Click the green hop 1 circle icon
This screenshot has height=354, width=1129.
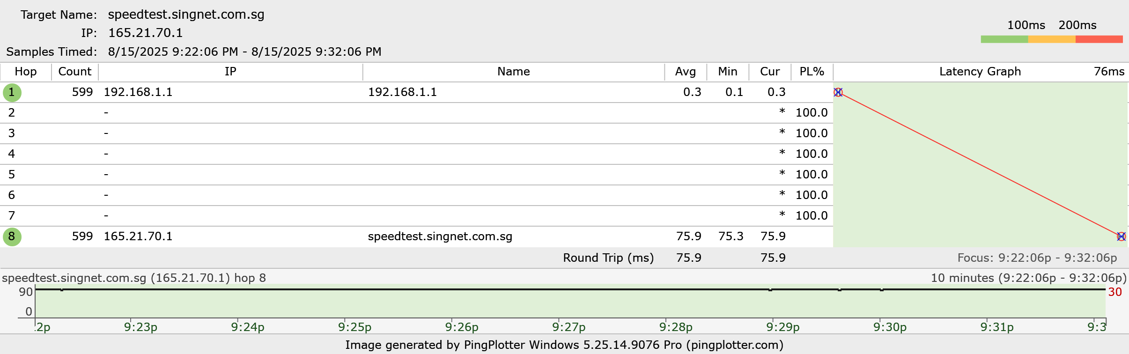(12, 92)
